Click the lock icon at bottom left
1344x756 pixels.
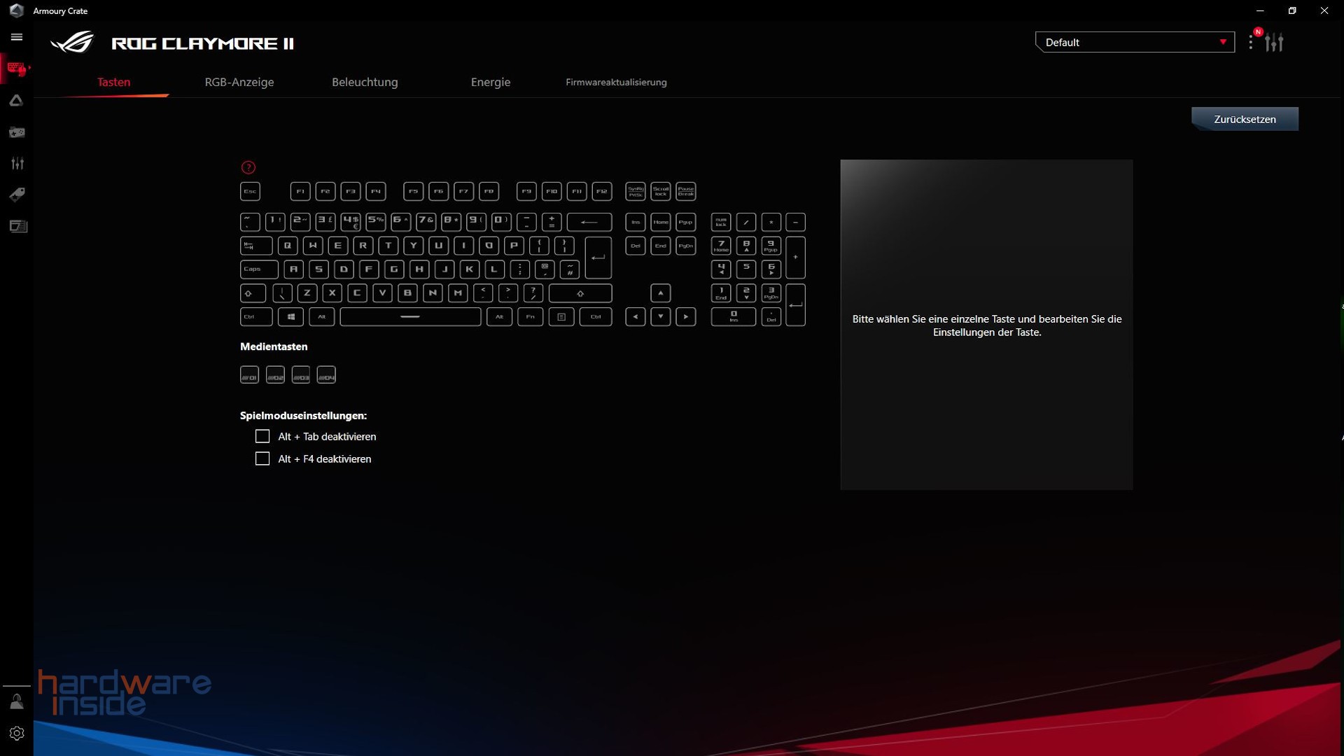(x=17, y=701)
